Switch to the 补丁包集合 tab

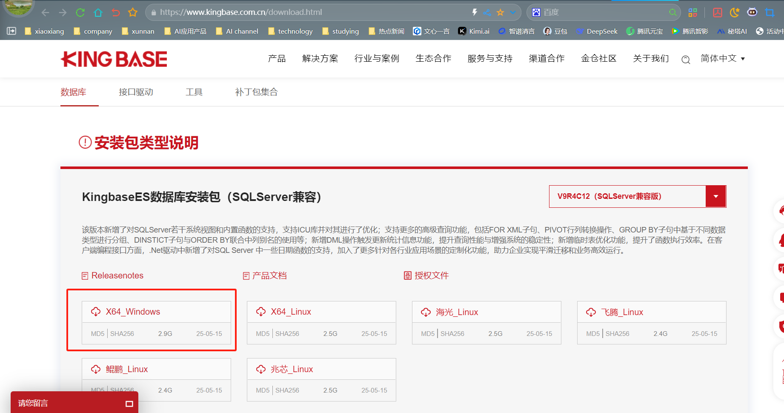click(256, 92)
